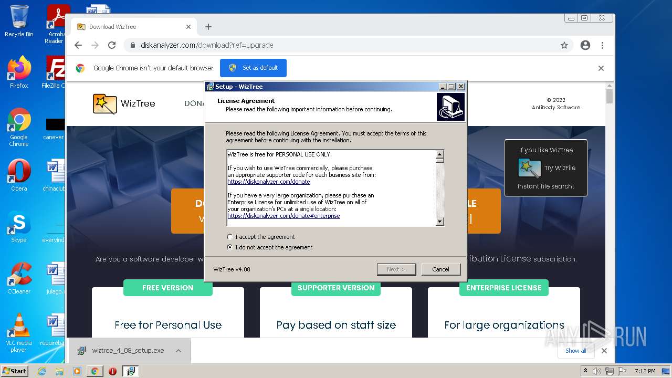This screenshot has height=378, width=672.
Task: Close the Download WizTree tab
Action: (188, 27)
